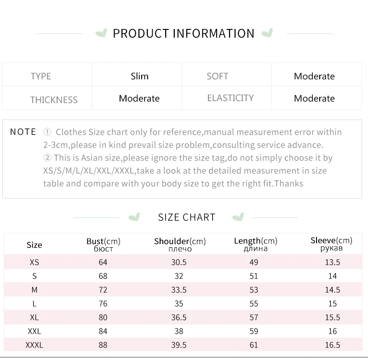Click the shoulder value 36.5 for XL
368x358 pixels.
coord(179,318)
